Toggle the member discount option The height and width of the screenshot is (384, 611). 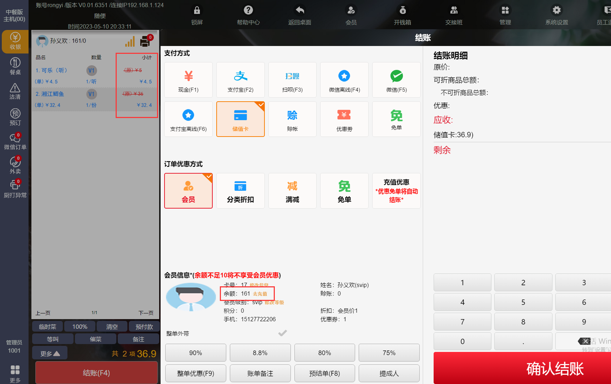(x=188, y=191)
